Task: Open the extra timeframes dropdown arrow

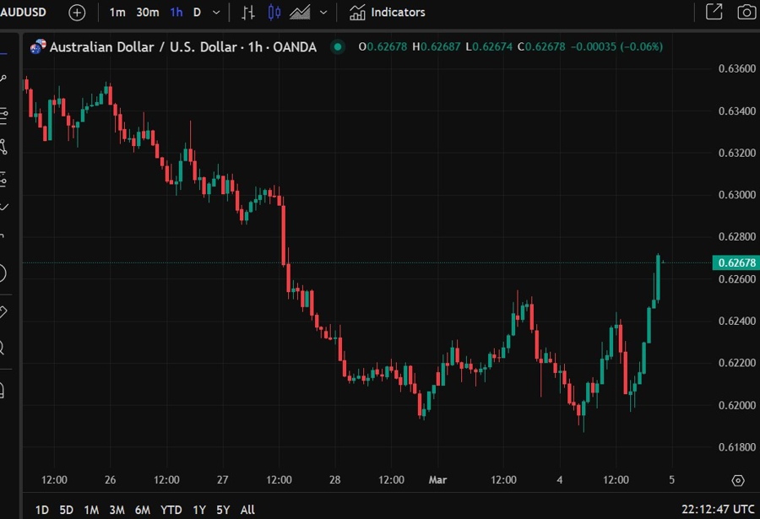Action: (216, 12)
